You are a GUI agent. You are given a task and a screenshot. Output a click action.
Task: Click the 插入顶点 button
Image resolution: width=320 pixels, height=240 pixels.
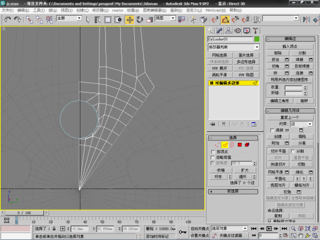point(290,46)
